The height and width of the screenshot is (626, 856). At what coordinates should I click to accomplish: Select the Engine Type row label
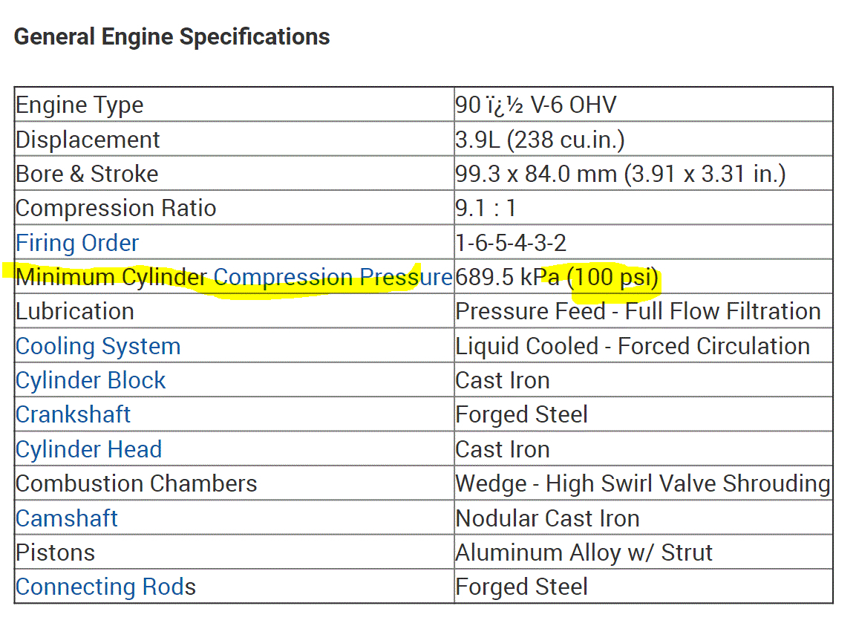tap(79, 105)
